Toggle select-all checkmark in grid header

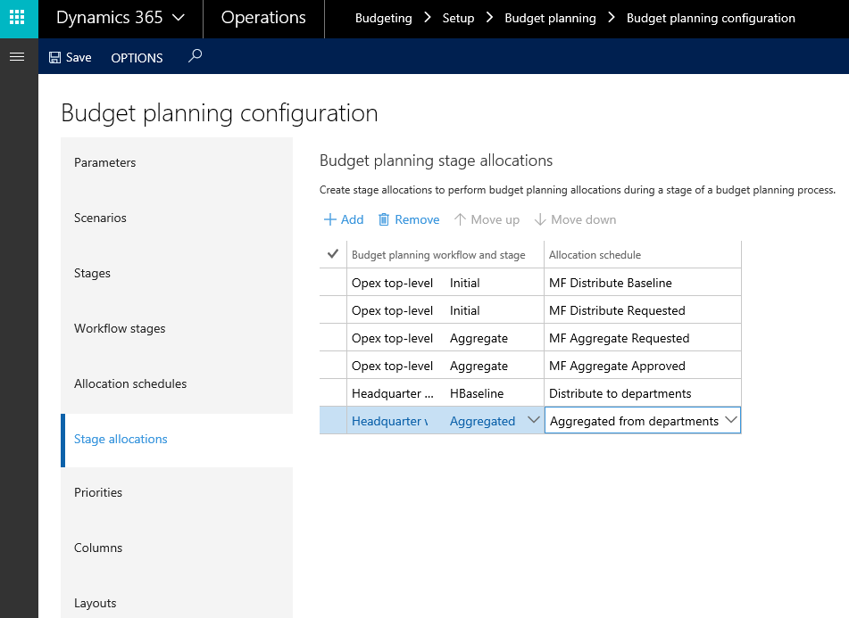coord(333,254)
